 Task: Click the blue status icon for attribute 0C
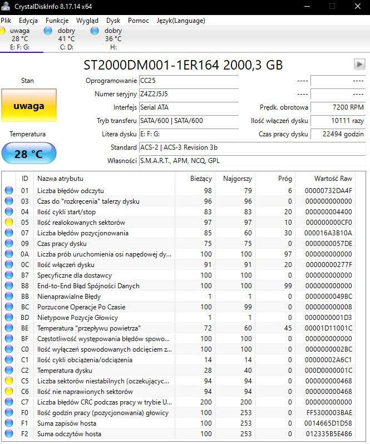point(9,264)
